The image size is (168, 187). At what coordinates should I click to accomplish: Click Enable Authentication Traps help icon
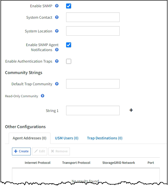(x=57, y=61)
